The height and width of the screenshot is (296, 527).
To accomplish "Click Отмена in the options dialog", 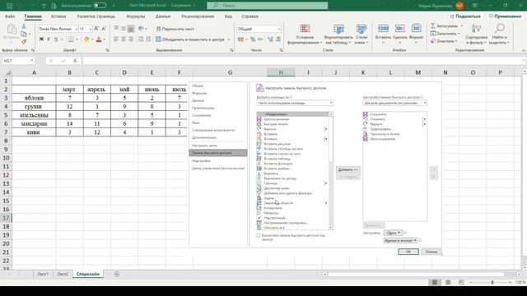I will (431, 252).
